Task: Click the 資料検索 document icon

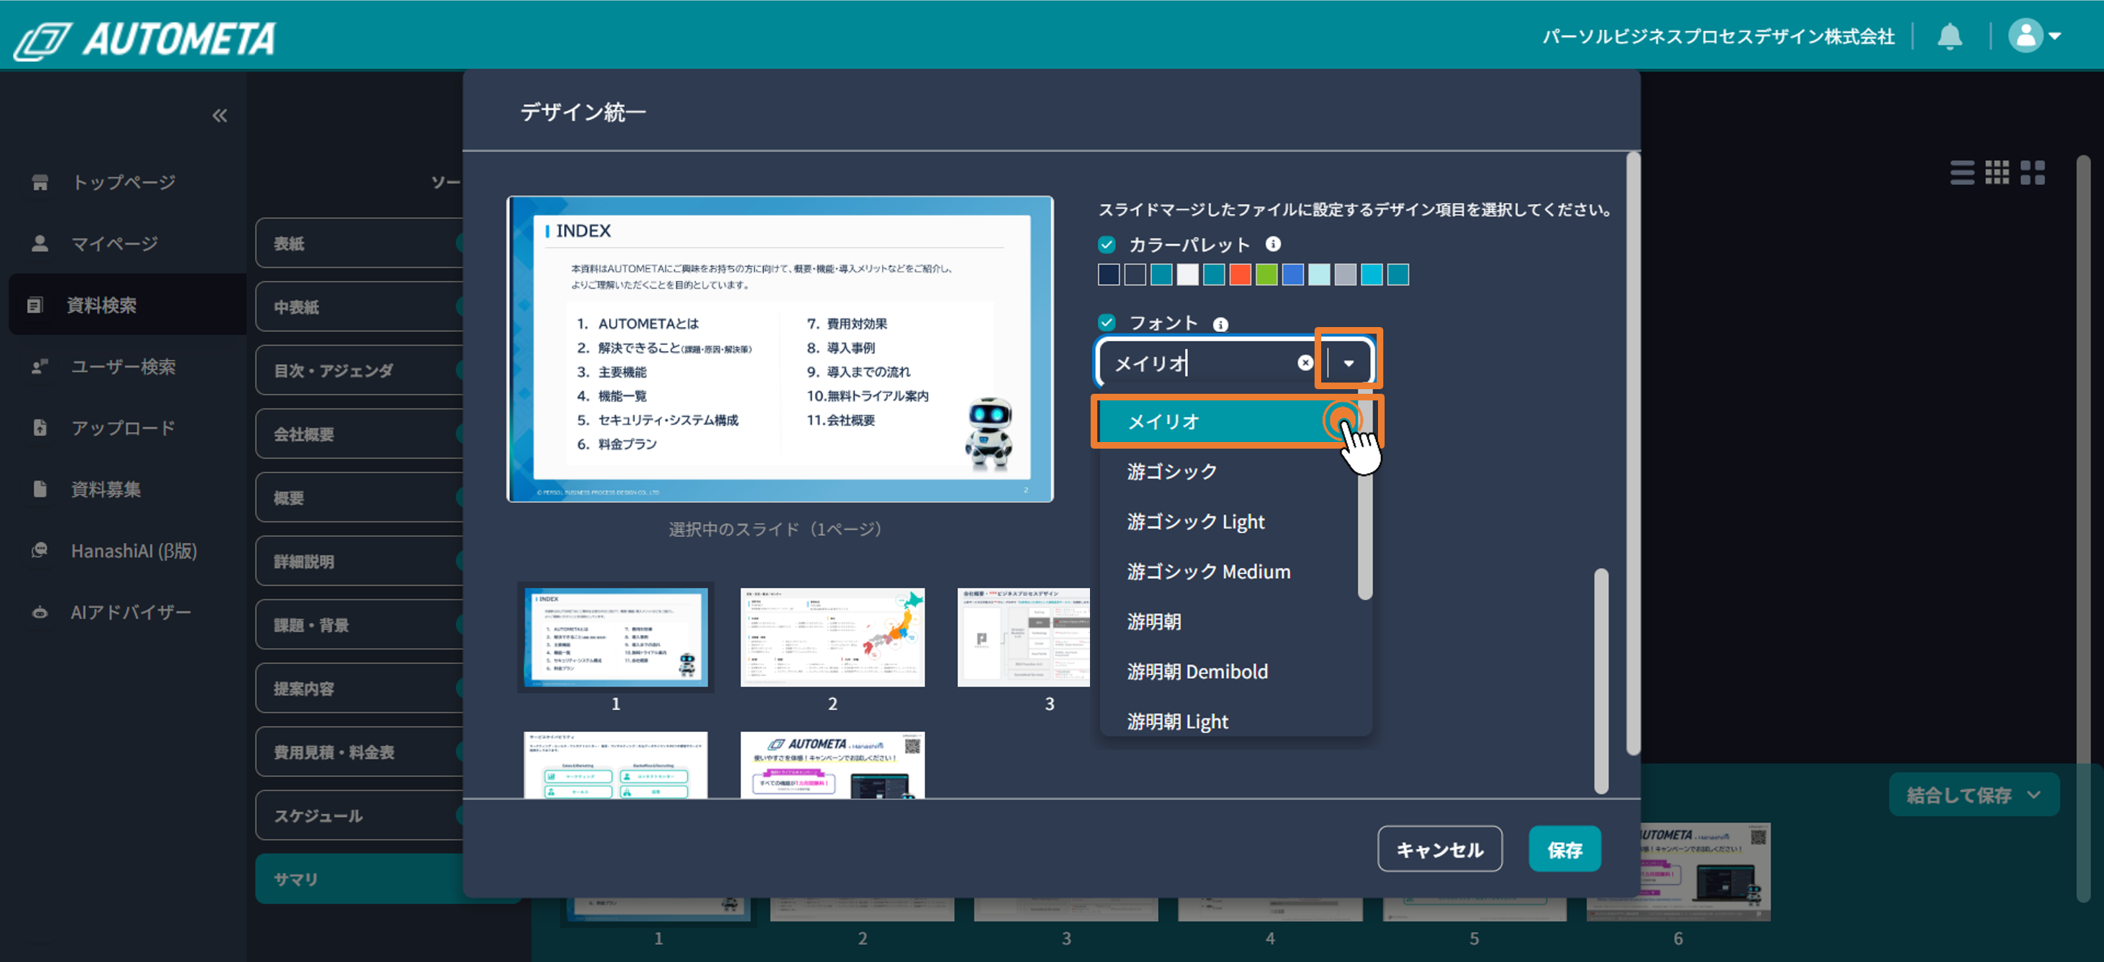Action: point(35,305)
